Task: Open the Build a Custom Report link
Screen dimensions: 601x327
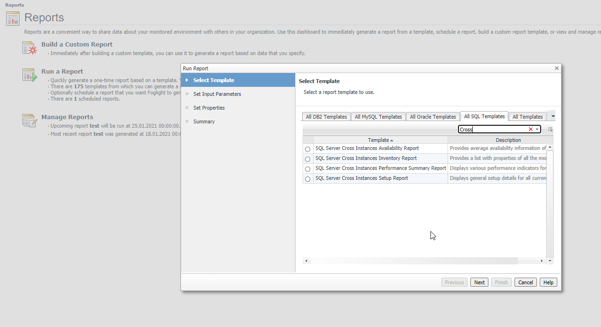Action: [77, 45]
